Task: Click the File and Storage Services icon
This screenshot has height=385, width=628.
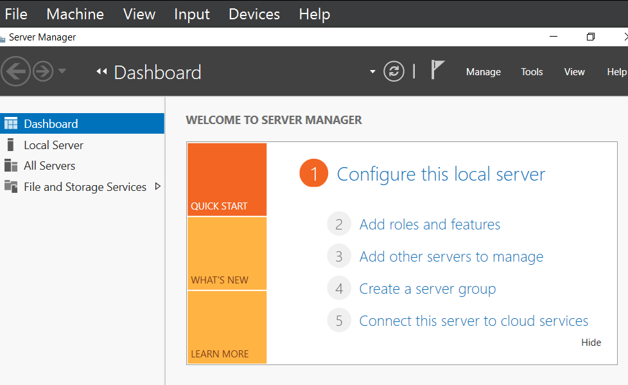Action: click(11, 187)
